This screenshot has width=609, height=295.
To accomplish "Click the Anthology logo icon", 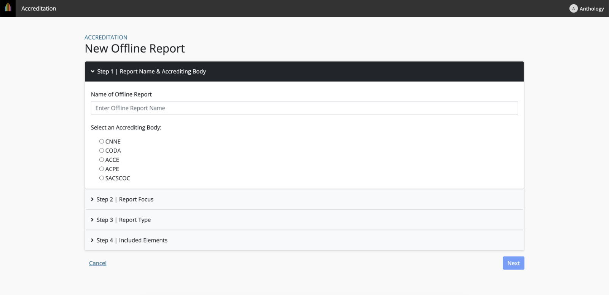I will [8, 8].
